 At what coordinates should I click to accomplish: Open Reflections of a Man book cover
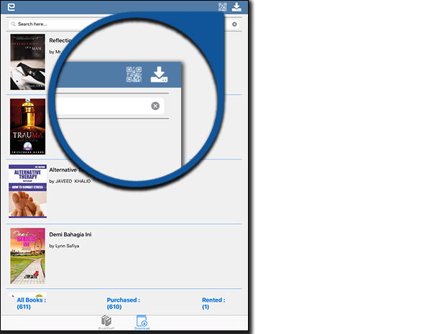27,62
